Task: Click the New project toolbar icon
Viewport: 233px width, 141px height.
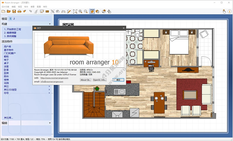Action: 3,11
